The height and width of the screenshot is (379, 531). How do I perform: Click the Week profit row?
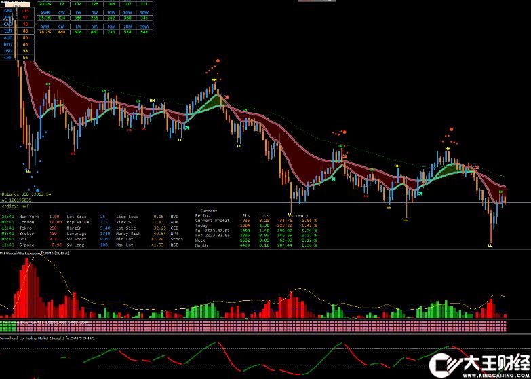pyautogui.click(x=256, y=240)
